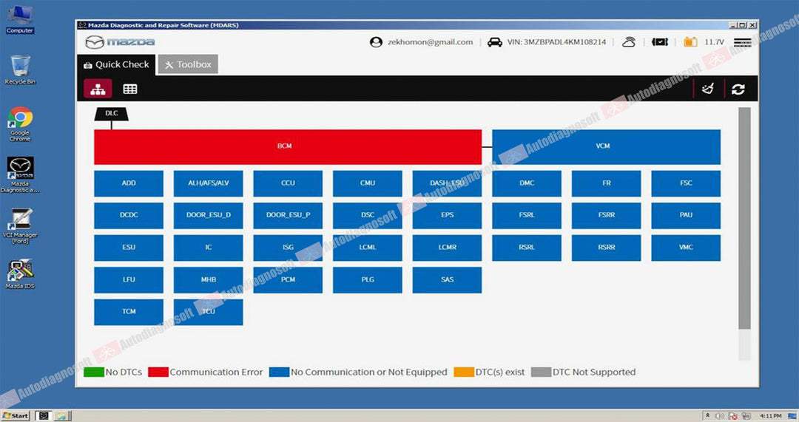Select the EPS module
This screenshot has height=422, width=799.
447,215
